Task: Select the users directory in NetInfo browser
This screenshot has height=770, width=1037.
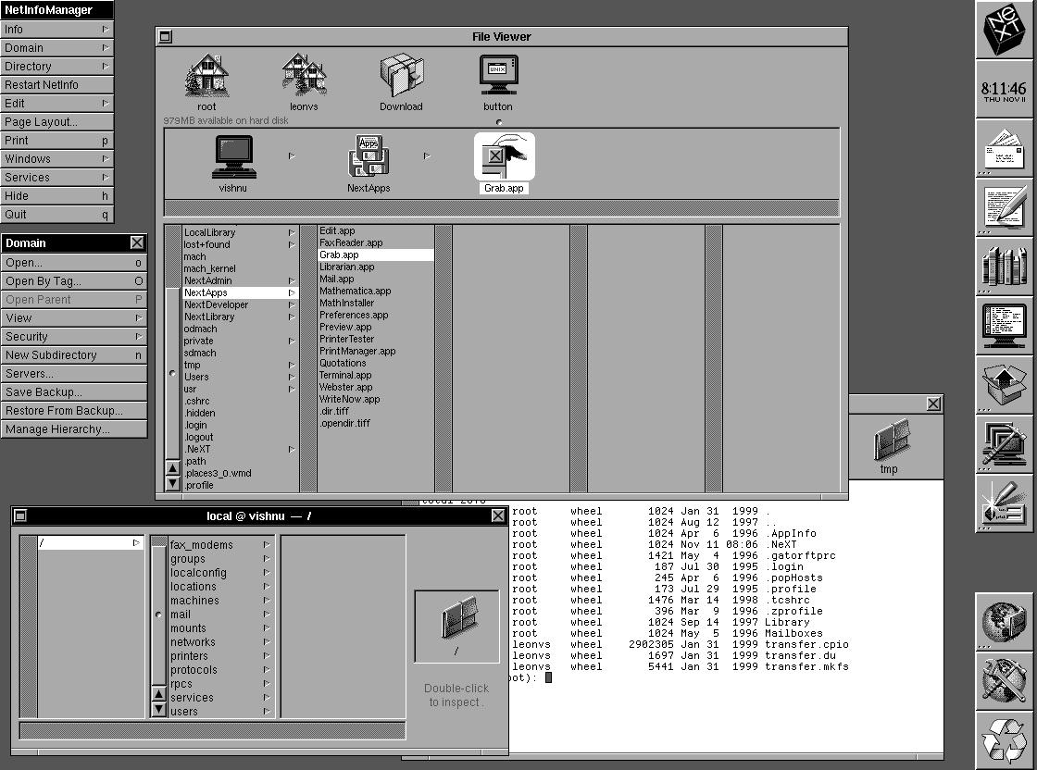Action: click(183, 712)
